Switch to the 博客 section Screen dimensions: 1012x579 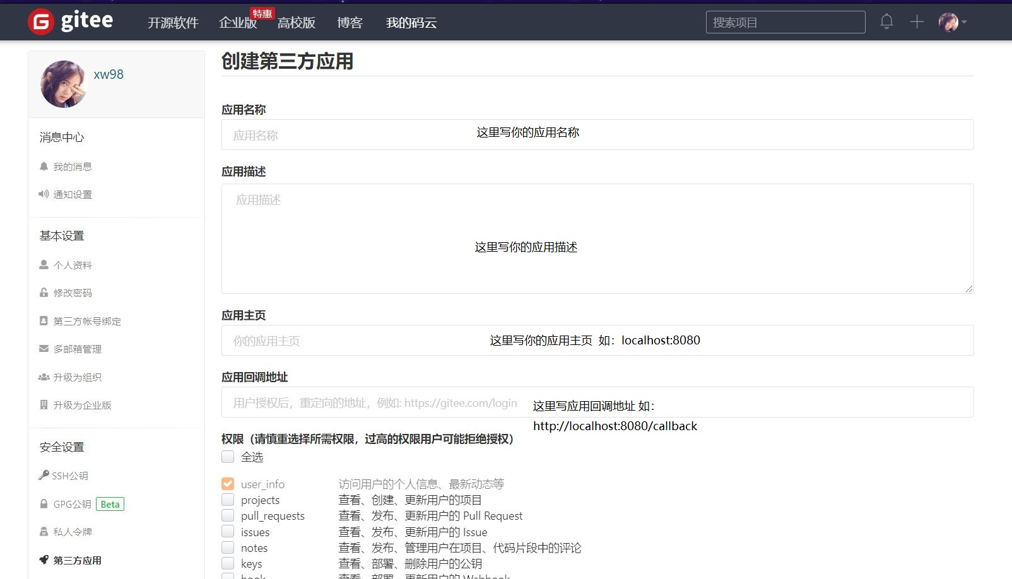[x=349, y=22]
